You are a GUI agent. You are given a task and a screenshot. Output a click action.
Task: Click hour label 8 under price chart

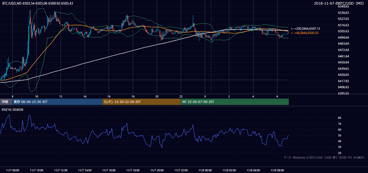[x=12, y=96]
